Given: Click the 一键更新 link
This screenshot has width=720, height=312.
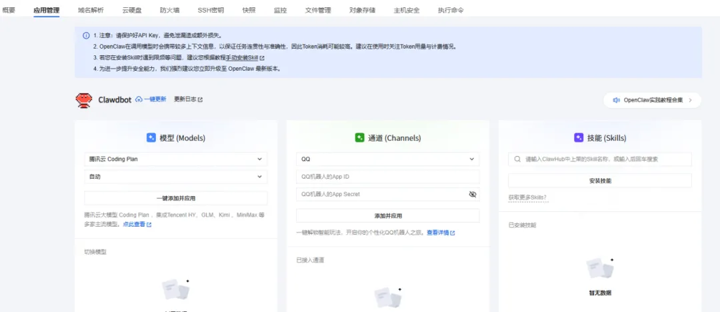Looking at the screenshot, I should tap(155, 99).
